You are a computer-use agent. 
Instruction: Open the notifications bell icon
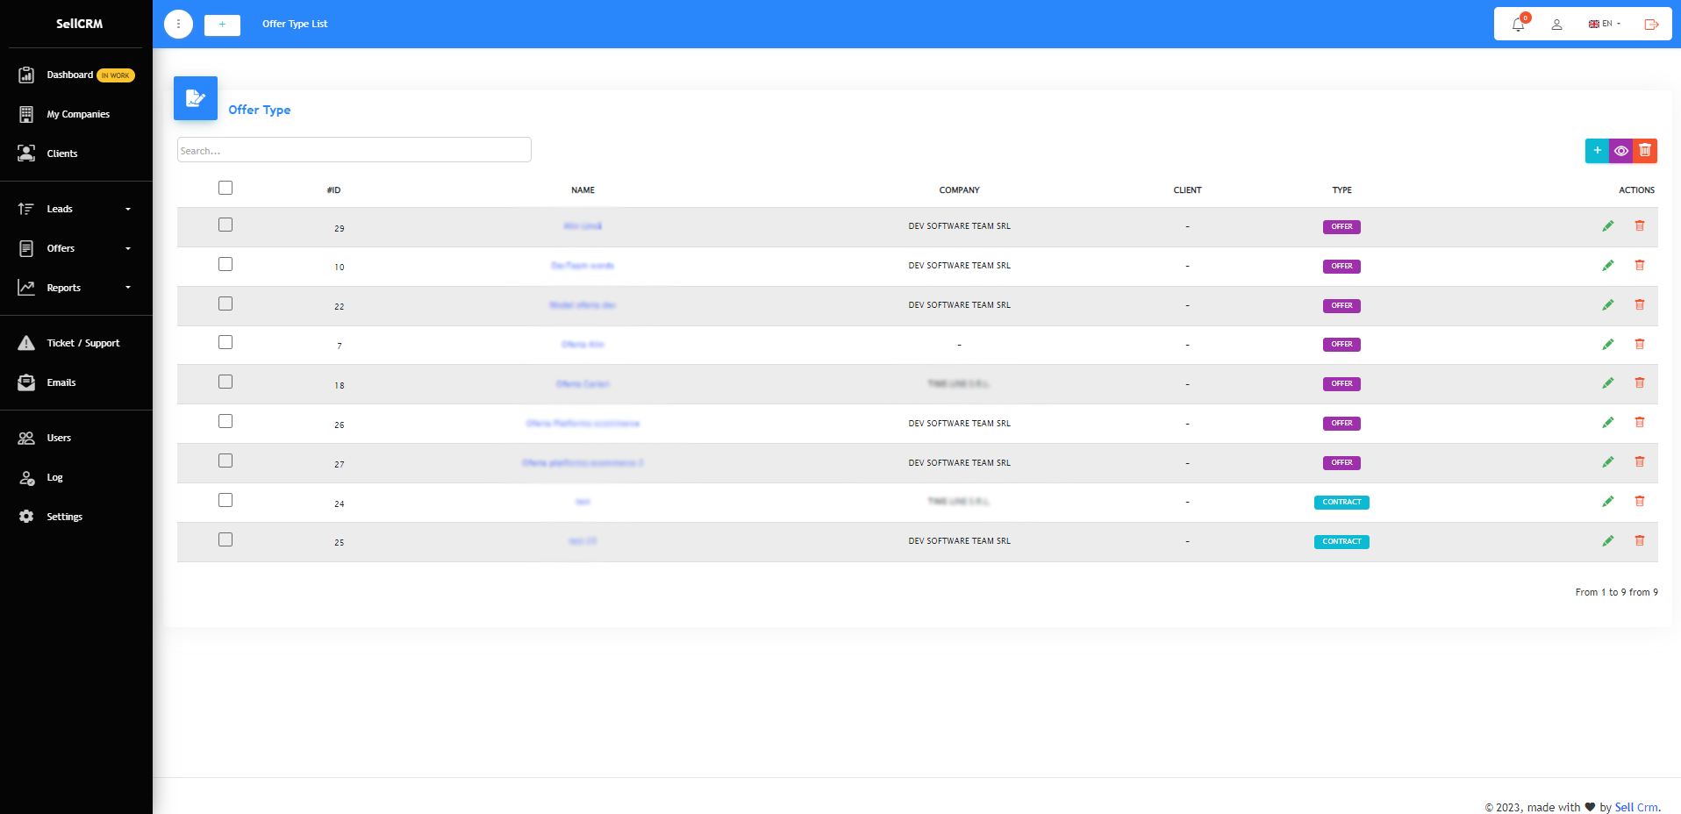pos(1518,25)
